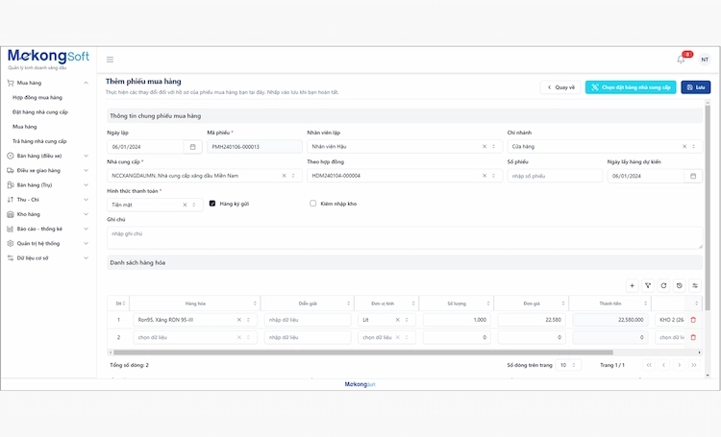Open the Ngày lập calendar picker
The image size is (721, 437).
tap(192, 147)
